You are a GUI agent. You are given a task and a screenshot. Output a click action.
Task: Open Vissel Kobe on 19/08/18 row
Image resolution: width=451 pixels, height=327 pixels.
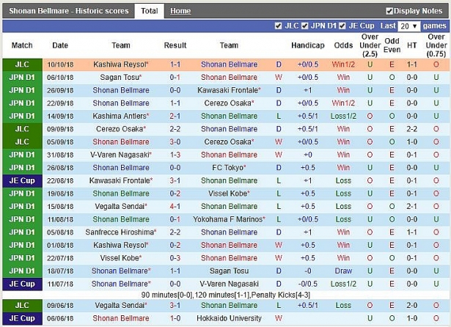(229, 194)
